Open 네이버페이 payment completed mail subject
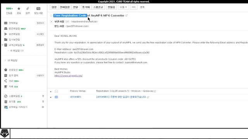The width and height of the screenshot is (248, 139). 121,97
